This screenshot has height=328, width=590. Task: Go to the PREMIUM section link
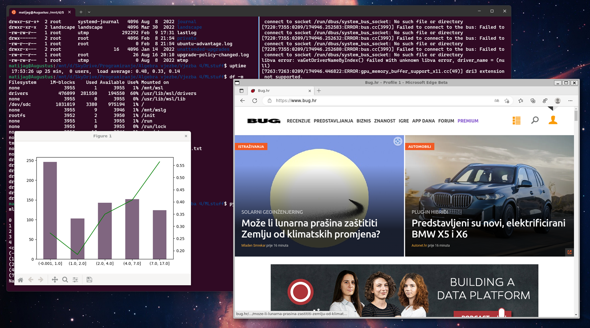pyautogui.click(x=468, y=121)
